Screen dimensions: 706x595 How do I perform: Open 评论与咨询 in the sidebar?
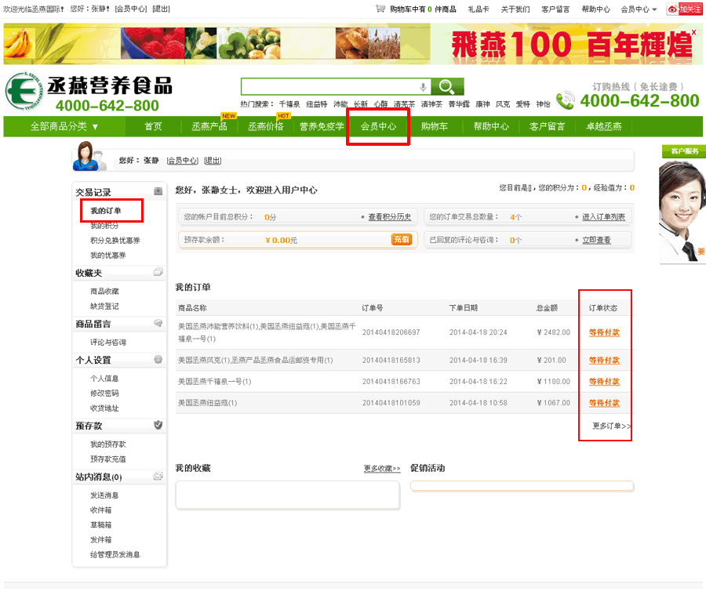click(108, 342)
